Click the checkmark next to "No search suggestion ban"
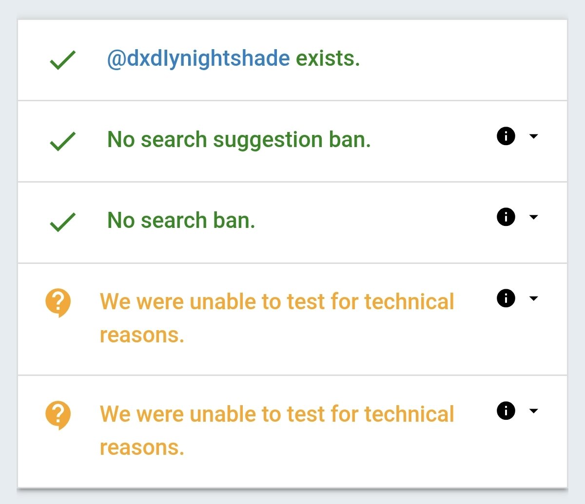The image size is (585, 504). click(62, 141)
